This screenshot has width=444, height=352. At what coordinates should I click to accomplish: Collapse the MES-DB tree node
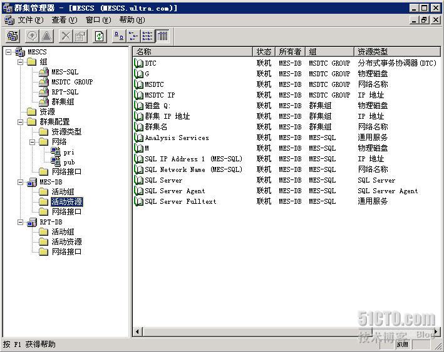point(21,182)
